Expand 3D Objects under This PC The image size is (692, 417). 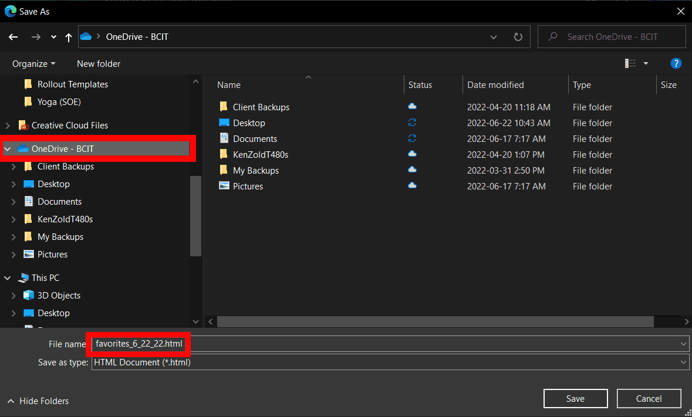(13, 296)
